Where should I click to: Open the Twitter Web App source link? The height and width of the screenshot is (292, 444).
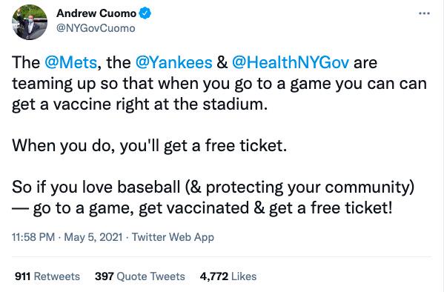(173, 237)
